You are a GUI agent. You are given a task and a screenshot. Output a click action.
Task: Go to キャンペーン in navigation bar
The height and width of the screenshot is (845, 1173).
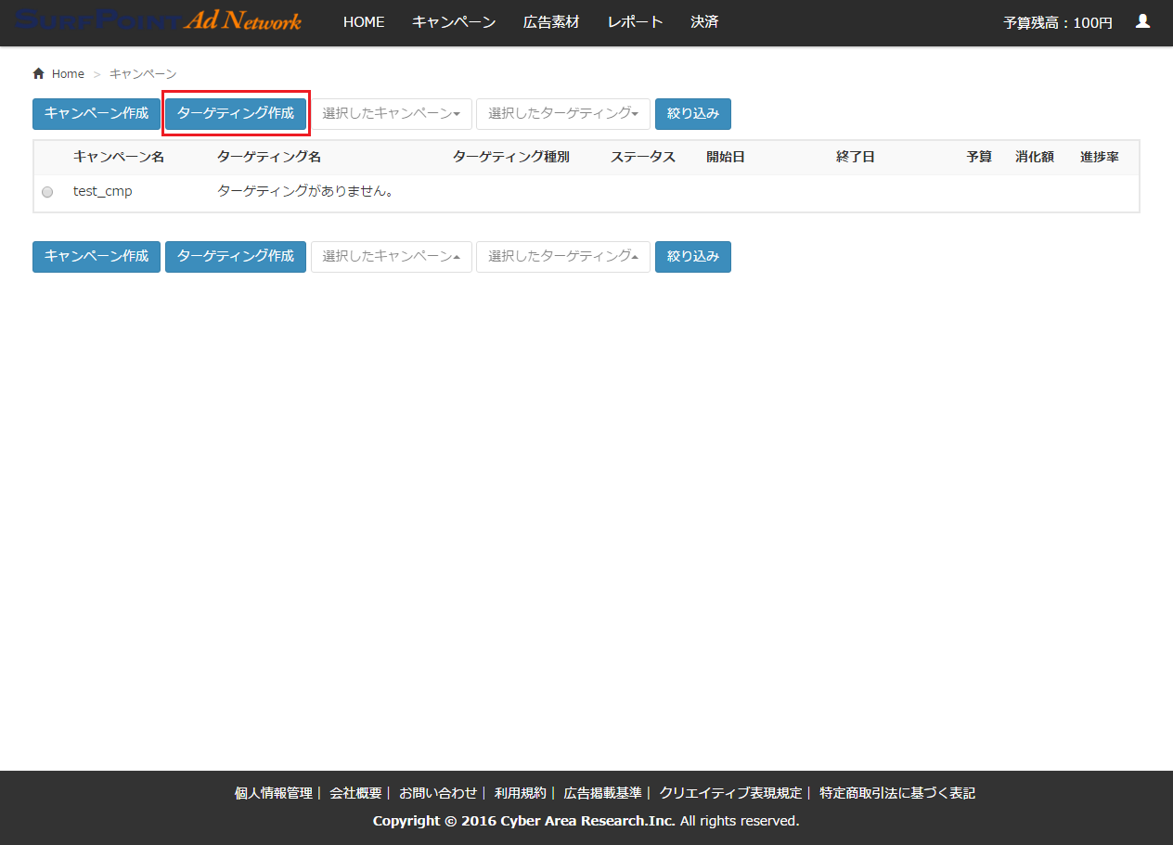tap(454, 22)
